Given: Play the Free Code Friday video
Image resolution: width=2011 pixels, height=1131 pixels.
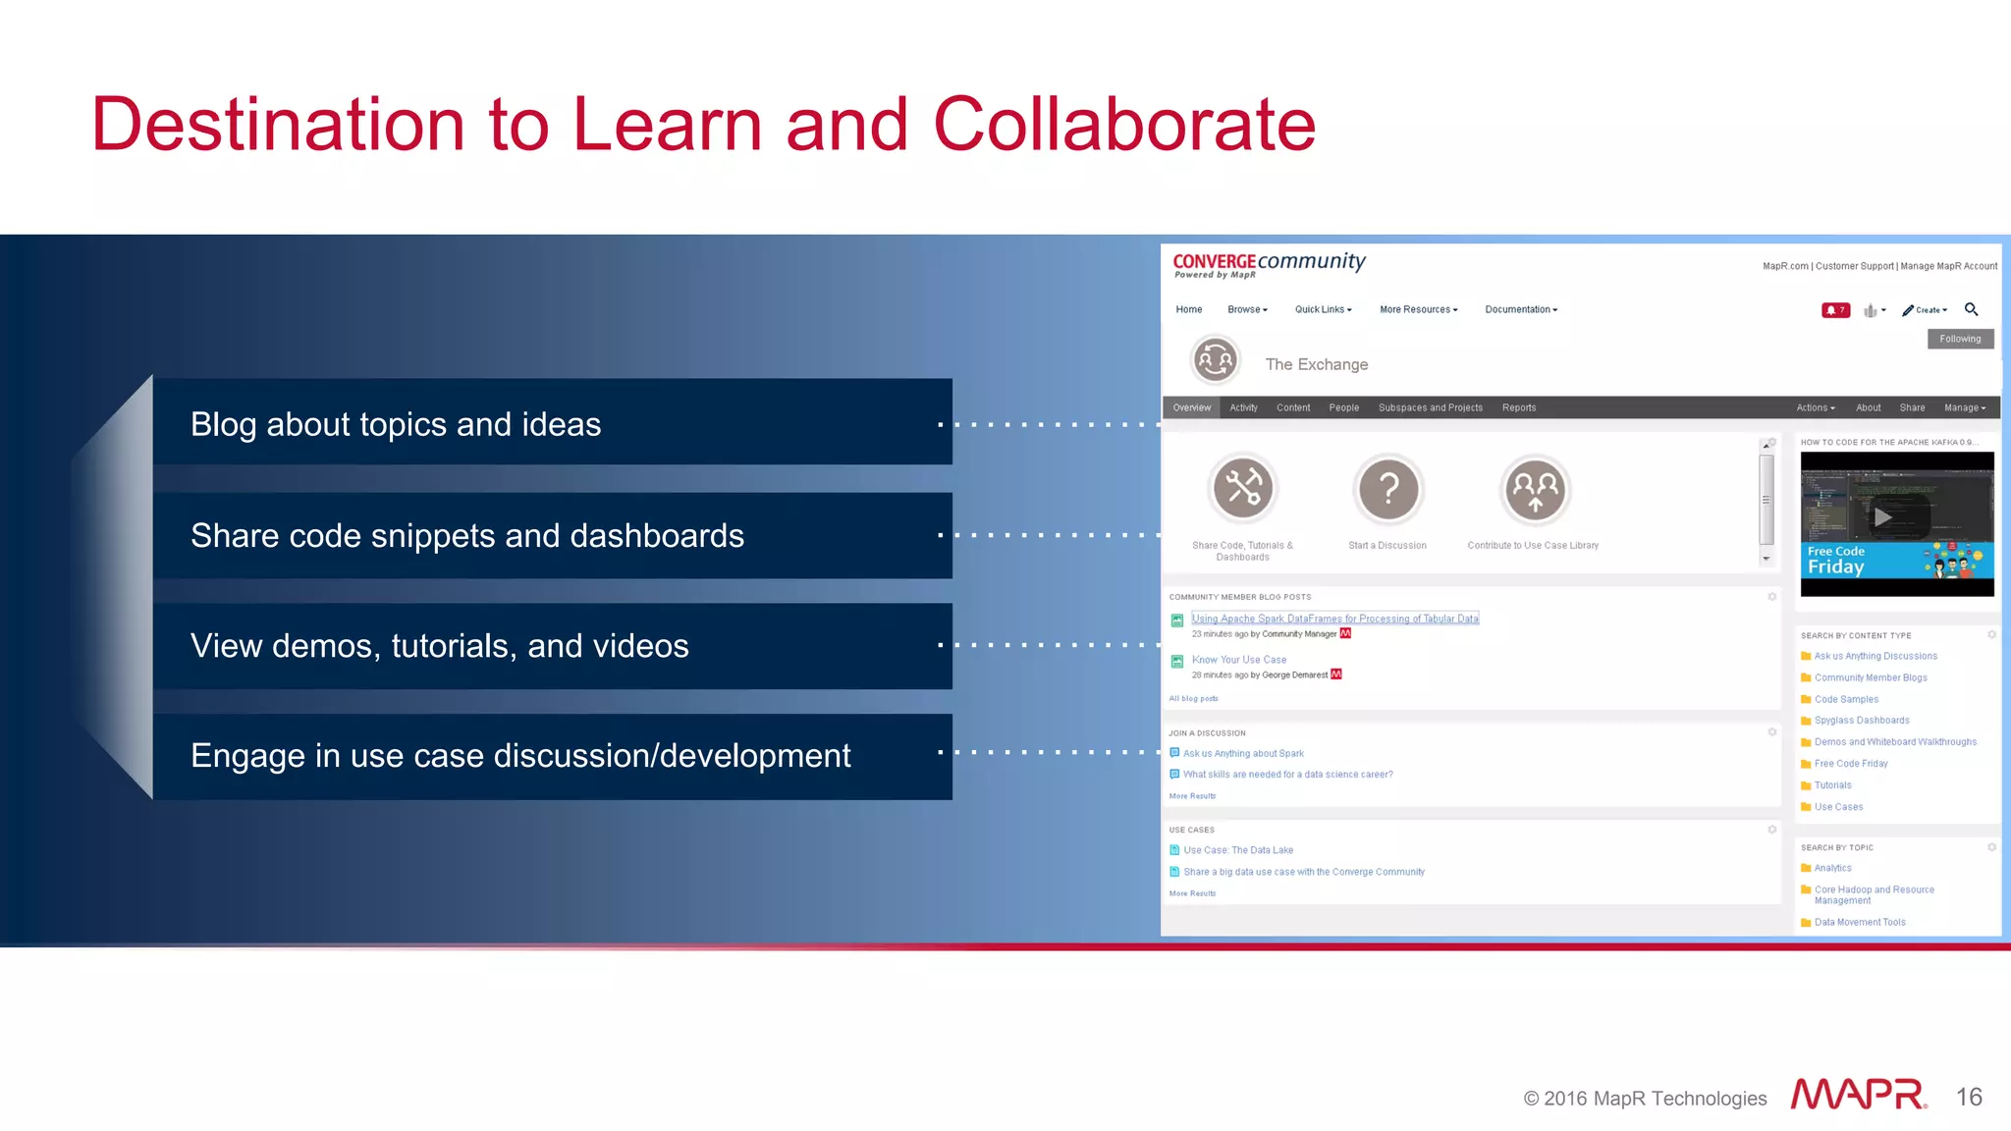Looking at the screenshot, I should click(x=1882, y=517).
